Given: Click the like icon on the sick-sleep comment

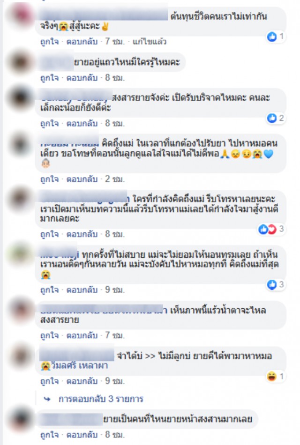Looking at the screenshot, I should (272, 285).
